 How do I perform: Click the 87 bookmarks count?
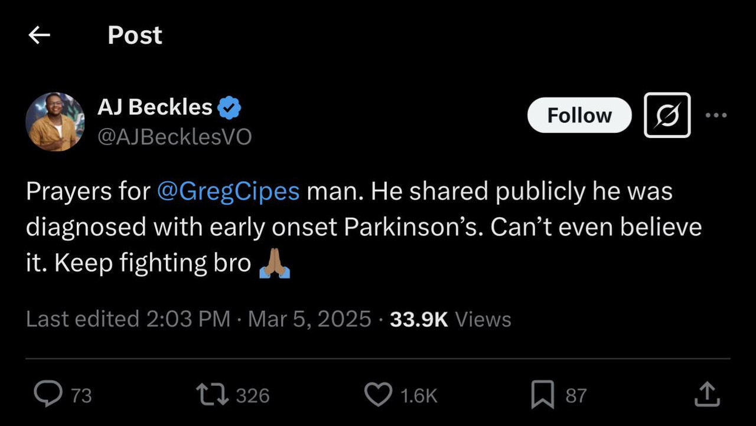click(x=576, y=395)
